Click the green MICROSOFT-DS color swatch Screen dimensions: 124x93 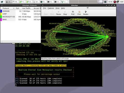[x=1, y=17]
